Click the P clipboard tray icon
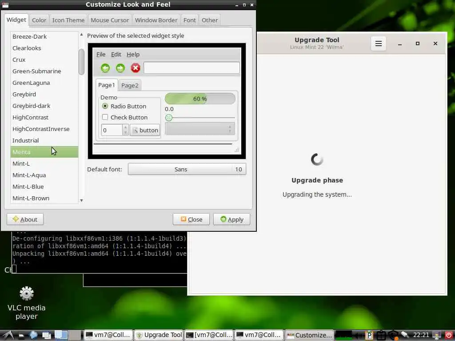The image size is (455, 341). pos(369,335)
